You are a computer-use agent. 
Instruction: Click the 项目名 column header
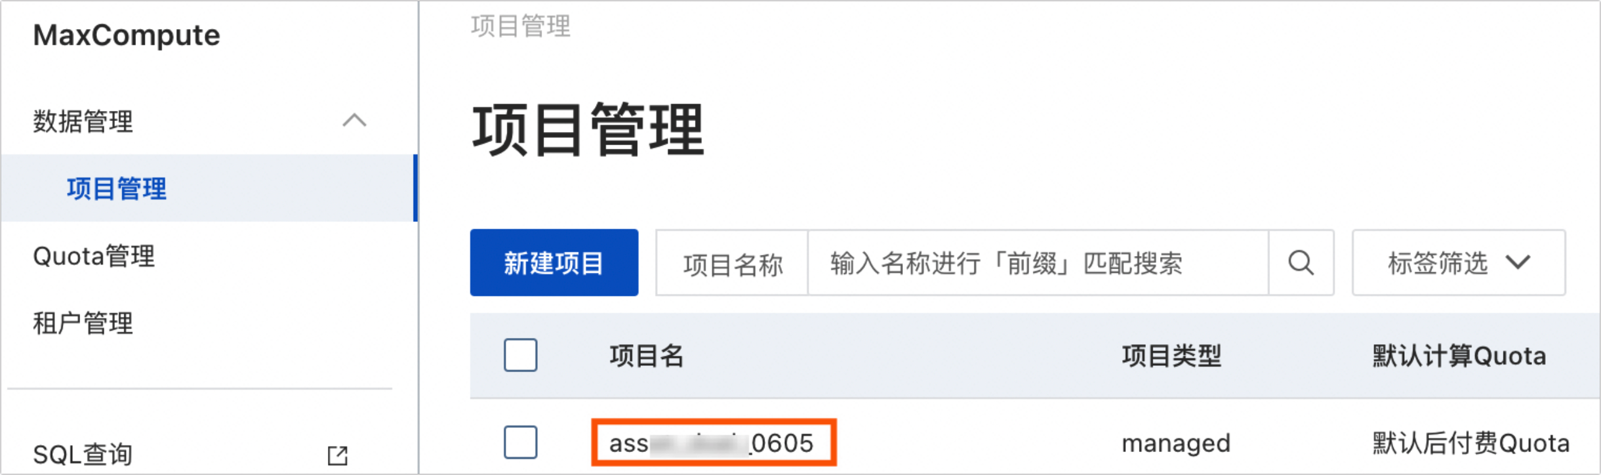point(646,355)
